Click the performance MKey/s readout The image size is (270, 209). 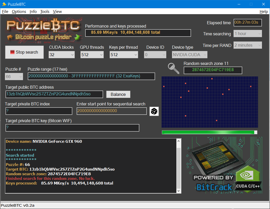138,33
